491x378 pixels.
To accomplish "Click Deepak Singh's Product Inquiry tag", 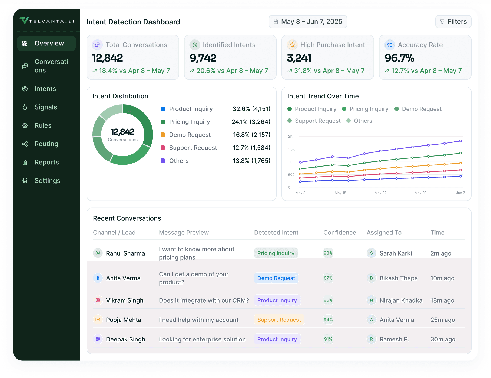I will (x=277, y=339).
